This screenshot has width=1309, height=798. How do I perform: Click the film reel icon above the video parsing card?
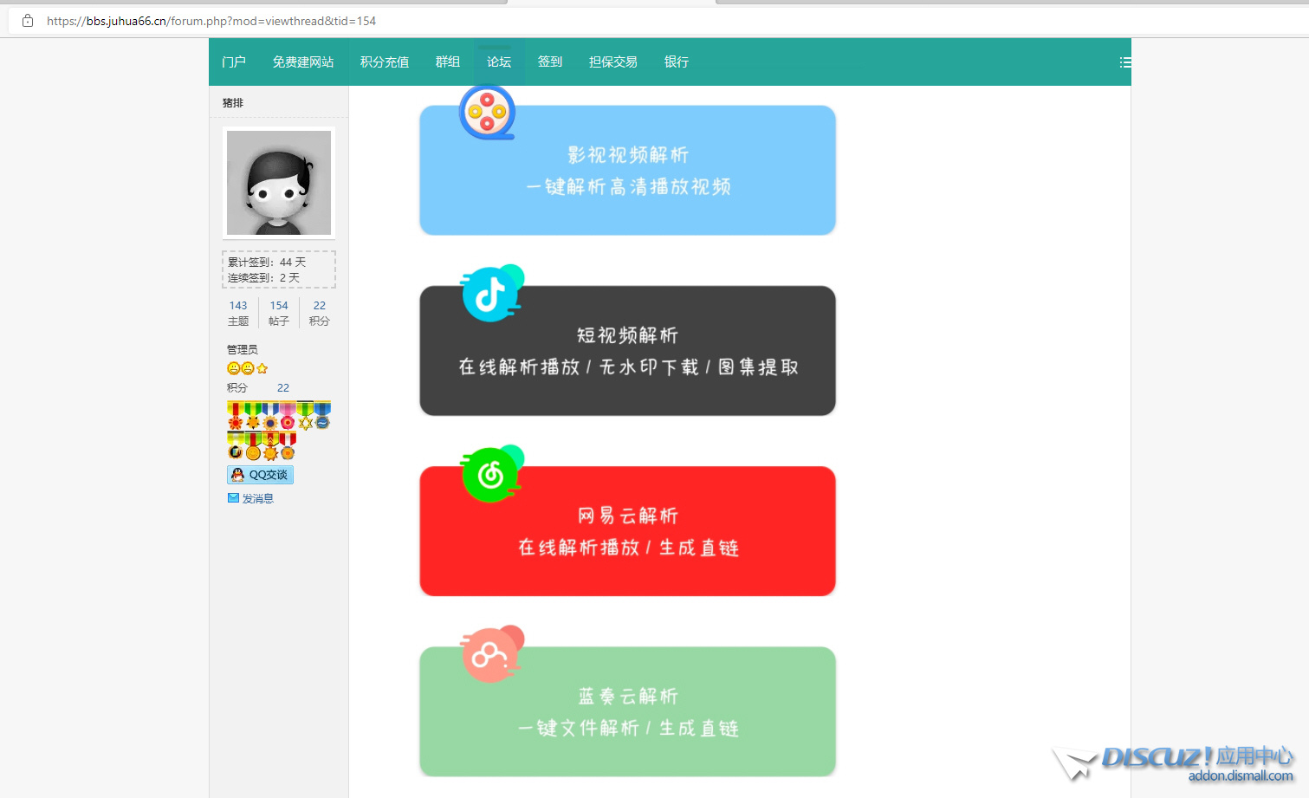point(487,112)
